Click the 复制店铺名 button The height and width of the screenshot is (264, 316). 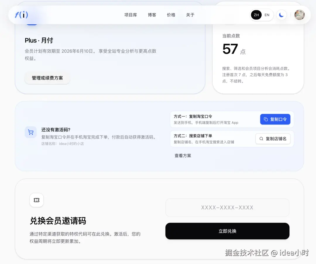click(273, 139)
